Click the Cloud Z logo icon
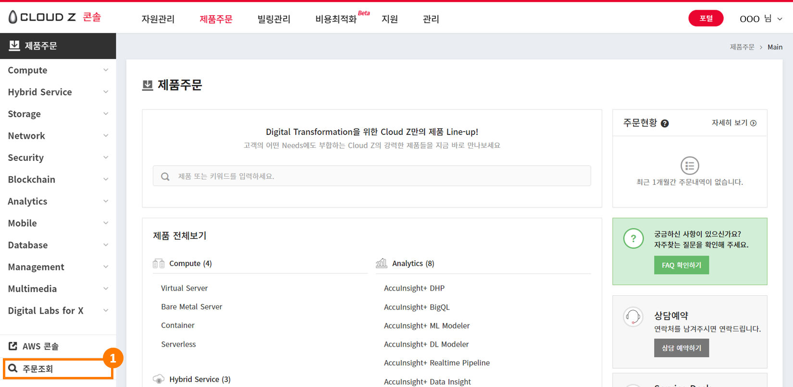793x387 pixels. pos(13,17)
